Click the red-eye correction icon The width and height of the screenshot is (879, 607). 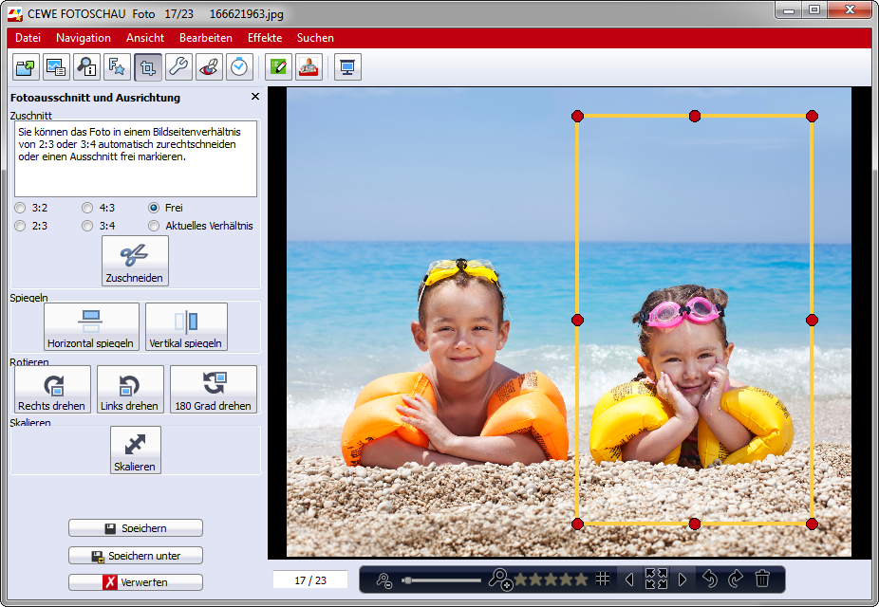pyautogui.click(x=209, y=67)
